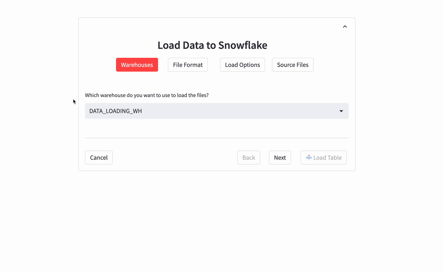
Task: Collapse the Load Data panel chevron
Action: tap(345, 27)
